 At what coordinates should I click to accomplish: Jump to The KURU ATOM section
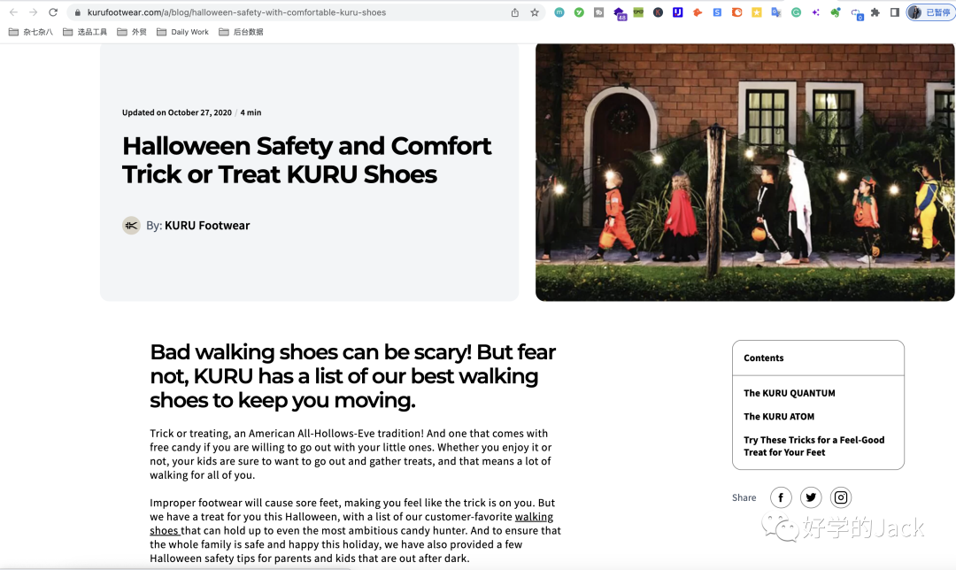pos(779,416)
